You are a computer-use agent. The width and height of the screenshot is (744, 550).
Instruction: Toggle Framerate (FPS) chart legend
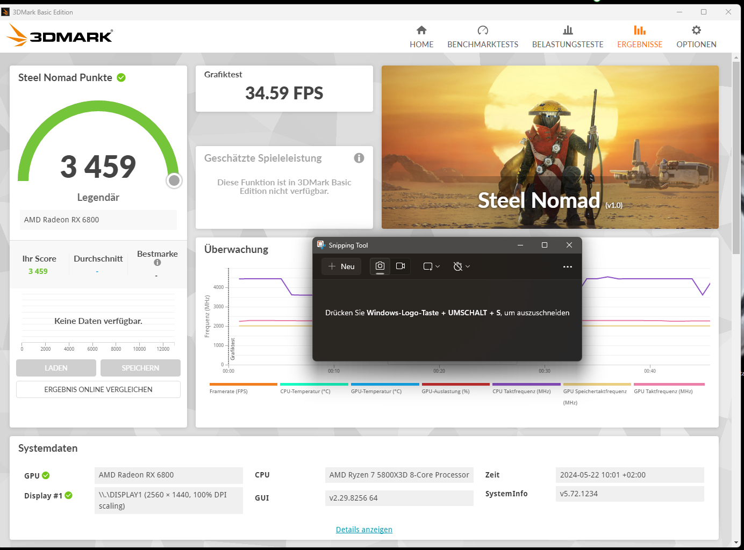pyautogui.click(x=243, y=389)
